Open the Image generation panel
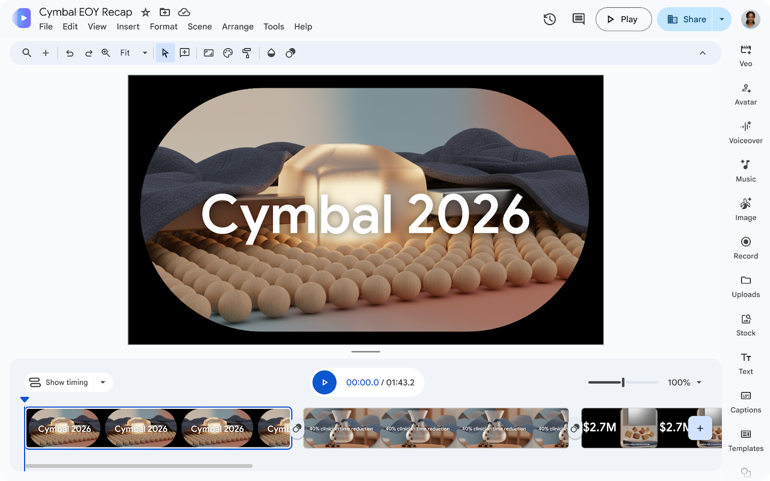Image resolution: width=770 pixels, height=481 pixels. tap(745, 210)
